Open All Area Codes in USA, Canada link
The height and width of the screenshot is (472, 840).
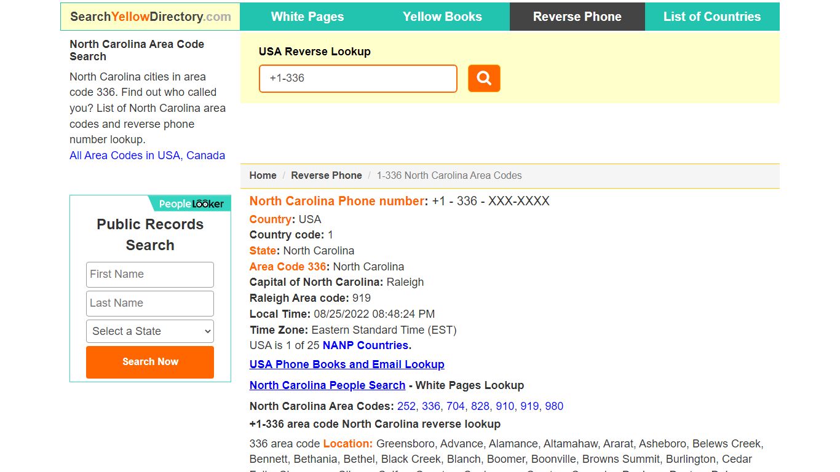coord(148,155)
